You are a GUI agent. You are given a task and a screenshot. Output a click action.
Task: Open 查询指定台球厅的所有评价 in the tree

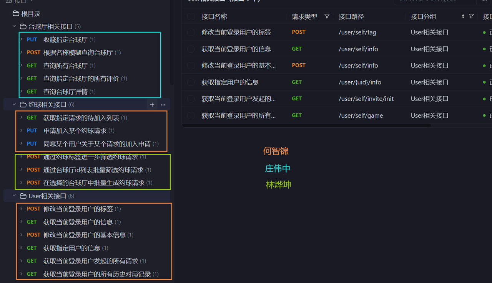(81, 79)
